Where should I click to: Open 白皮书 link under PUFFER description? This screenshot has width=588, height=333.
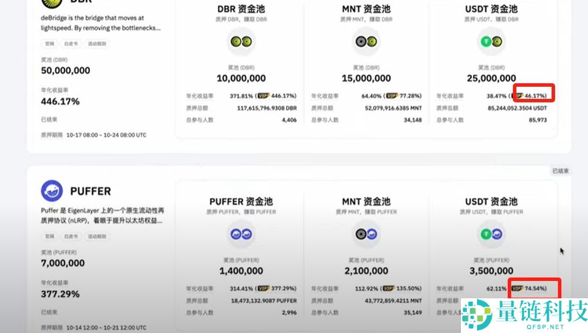(71, 236)
